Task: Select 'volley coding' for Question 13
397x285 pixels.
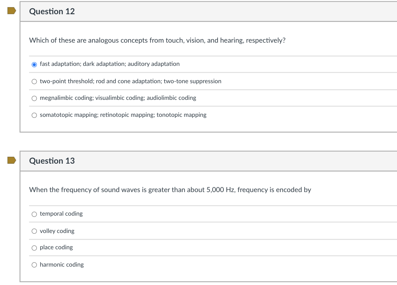Action: click(x=34, y=231)
